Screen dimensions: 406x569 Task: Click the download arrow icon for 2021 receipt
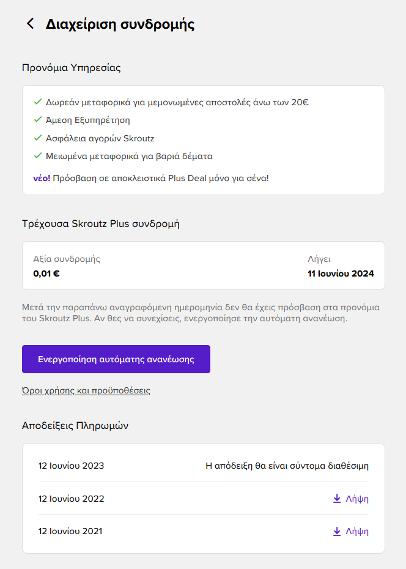(x=337, y=531)
